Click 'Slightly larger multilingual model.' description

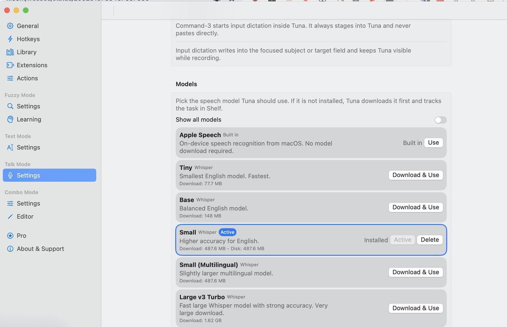pos(226,273)
